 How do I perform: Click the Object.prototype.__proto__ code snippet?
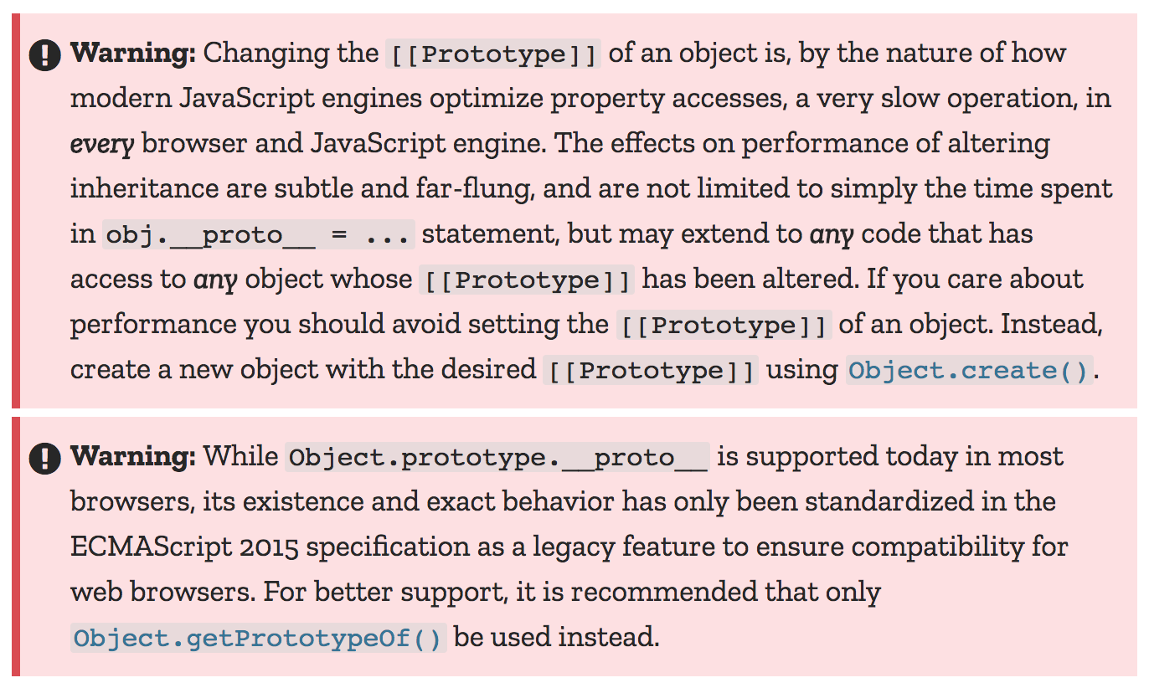(x=497, y=458)
